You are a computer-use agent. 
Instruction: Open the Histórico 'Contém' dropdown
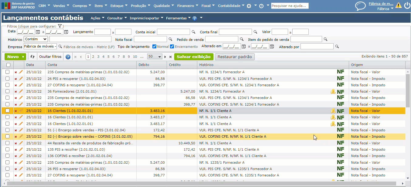click(36, 39)
